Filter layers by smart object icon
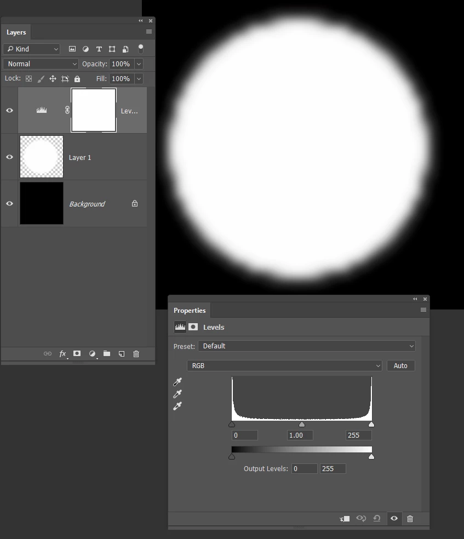Viewport: 464px width, 539px height. pos(125,49)
